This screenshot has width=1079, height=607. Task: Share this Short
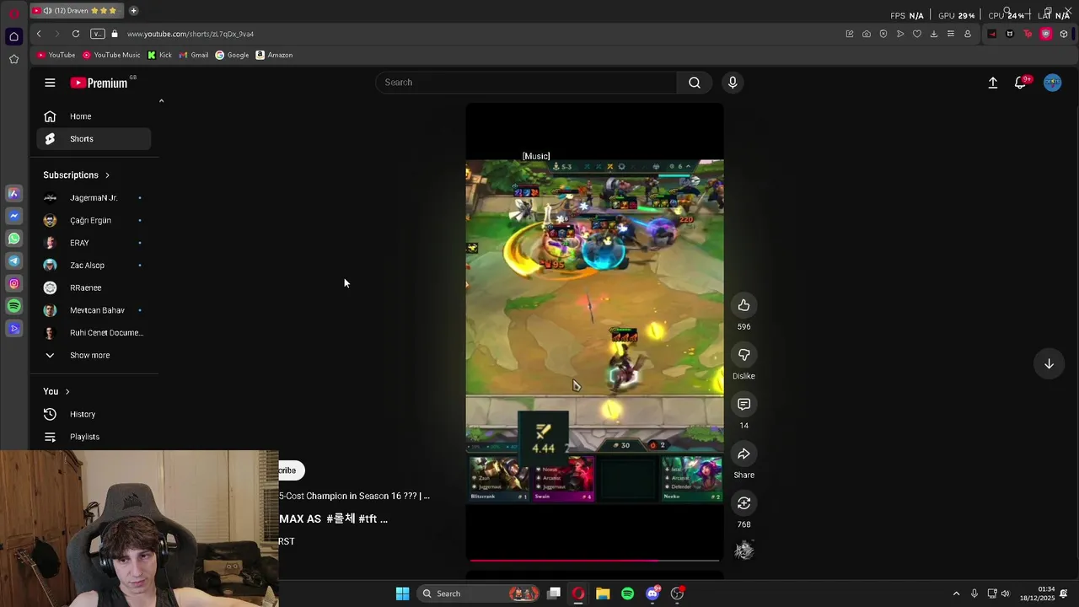[x=743, y=454]
